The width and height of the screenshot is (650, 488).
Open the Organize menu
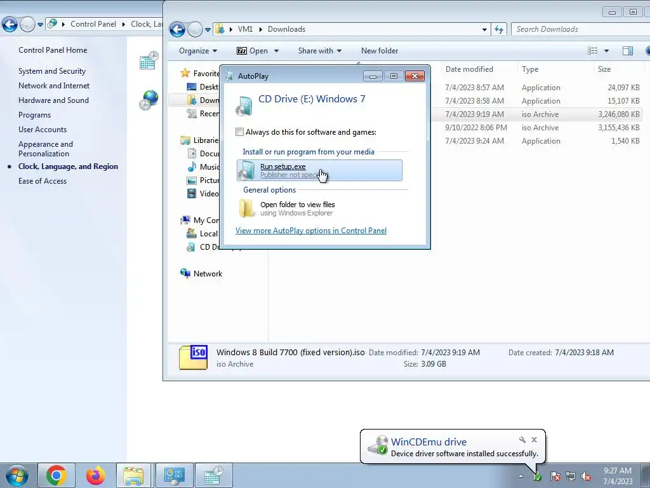(198, 51)
